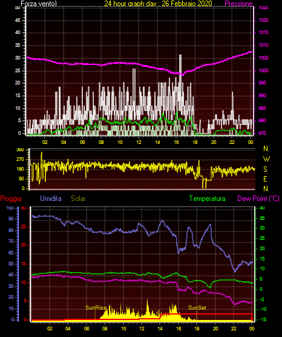Click the '995' pressure axis value
Image resolution: width=282 pixels, height=337 pixels.
263,83
